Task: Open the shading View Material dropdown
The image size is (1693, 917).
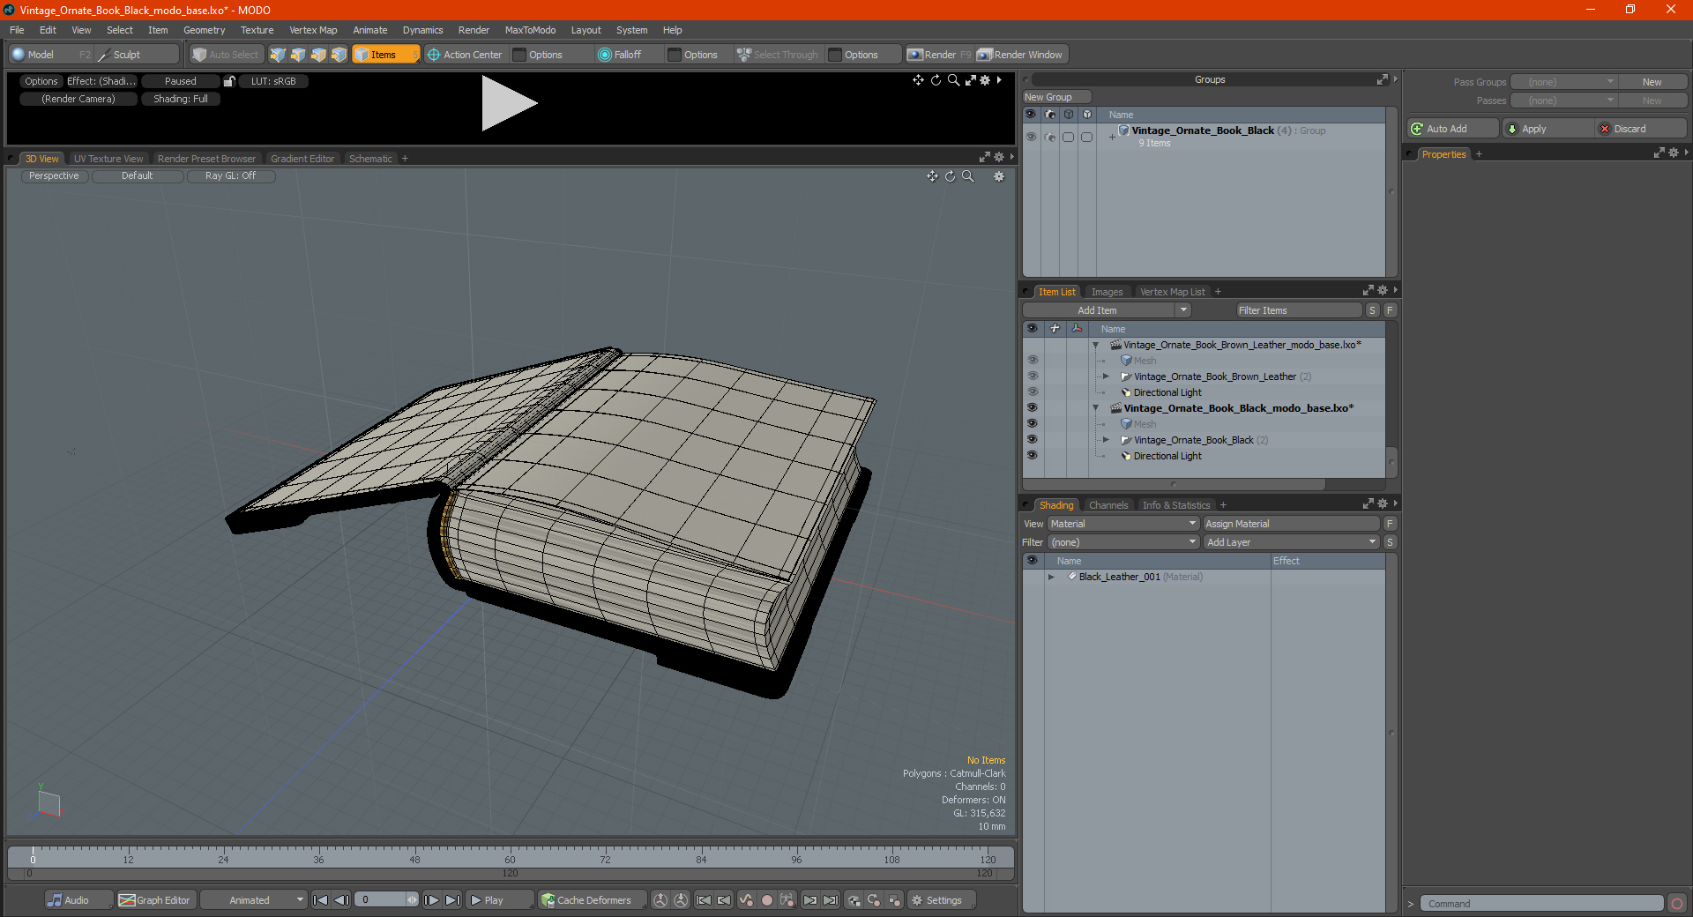Action: click(x=1123, y=524)
